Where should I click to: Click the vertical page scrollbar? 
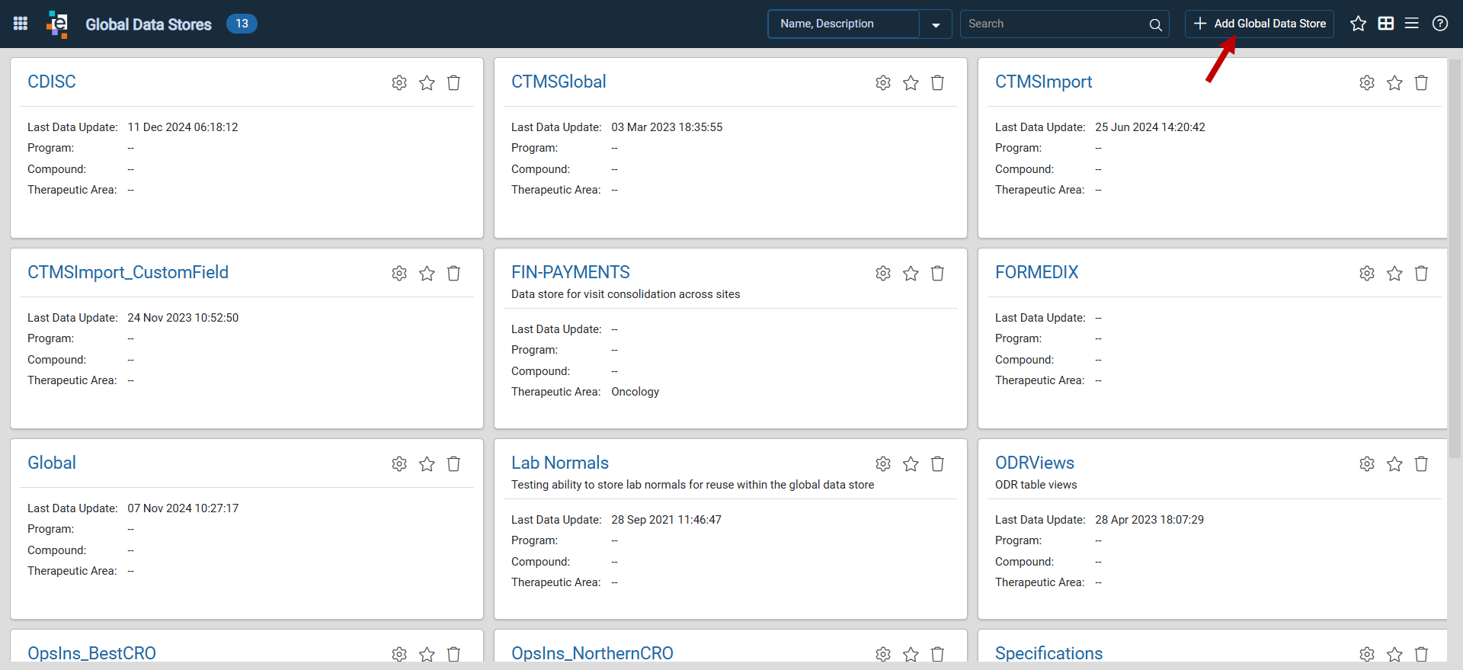tap(1455, 259)
